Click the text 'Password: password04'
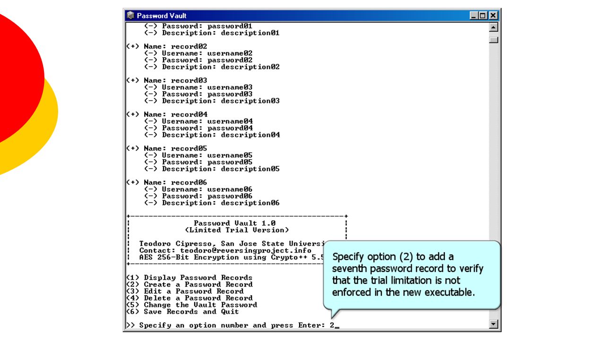Screen dimensions: 605x340 (x=207, y=128)
